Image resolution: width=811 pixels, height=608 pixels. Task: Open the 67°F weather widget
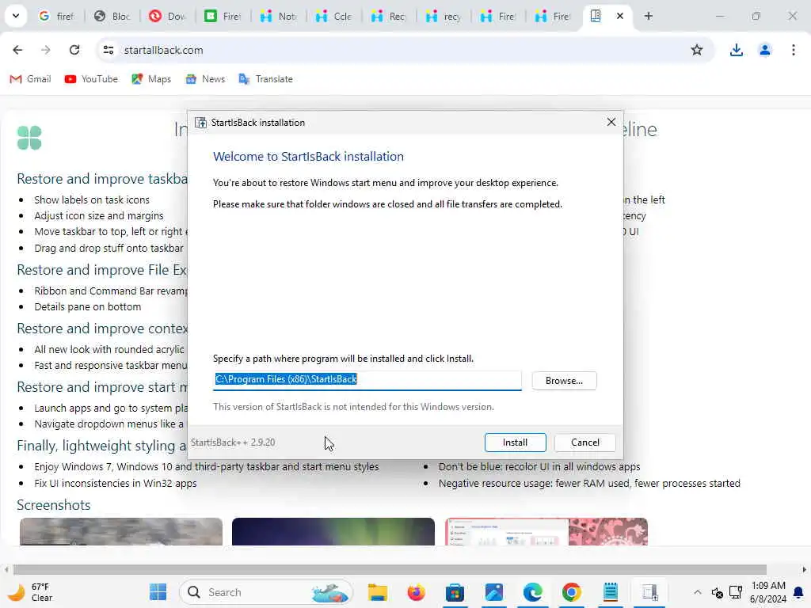(31, 592)
